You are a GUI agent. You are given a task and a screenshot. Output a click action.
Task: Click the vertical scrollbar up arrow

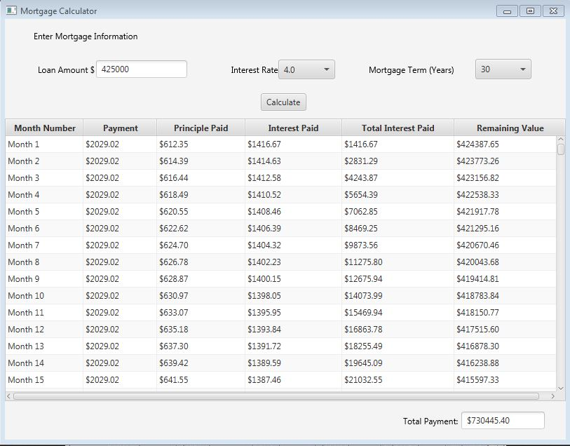click(560, 138)
